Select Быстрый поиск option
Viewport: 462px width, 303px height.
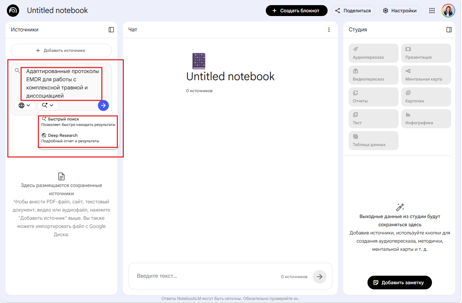click(x=78, y=122)
